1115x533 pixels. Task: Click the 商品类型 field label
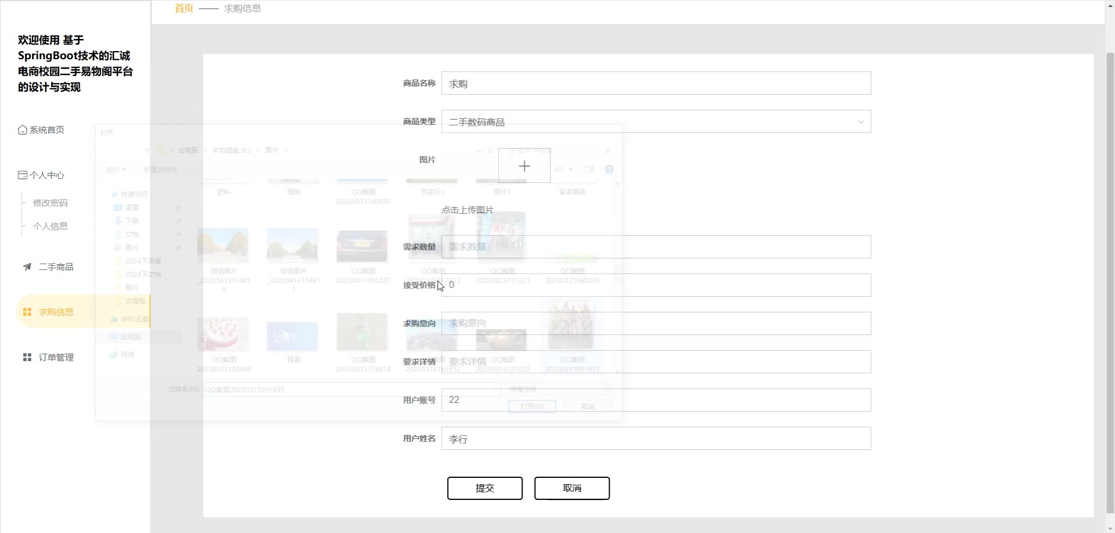tap(419, 121)
